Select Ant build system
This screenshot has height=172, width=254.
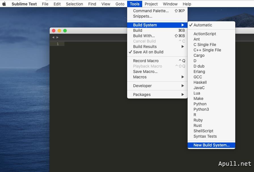[x=211, y=39]
